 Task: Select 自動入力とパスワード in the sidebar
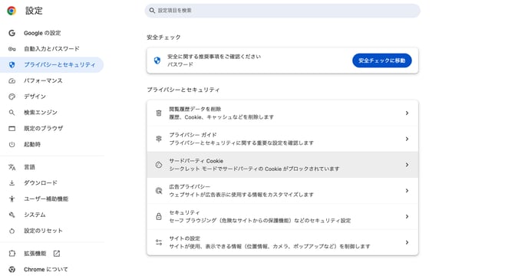point(51,49)
